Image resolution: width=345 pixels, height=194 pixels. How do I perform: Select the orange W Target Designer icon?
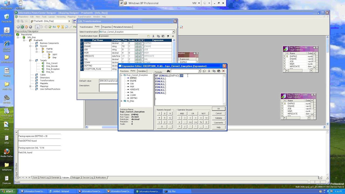26,27
